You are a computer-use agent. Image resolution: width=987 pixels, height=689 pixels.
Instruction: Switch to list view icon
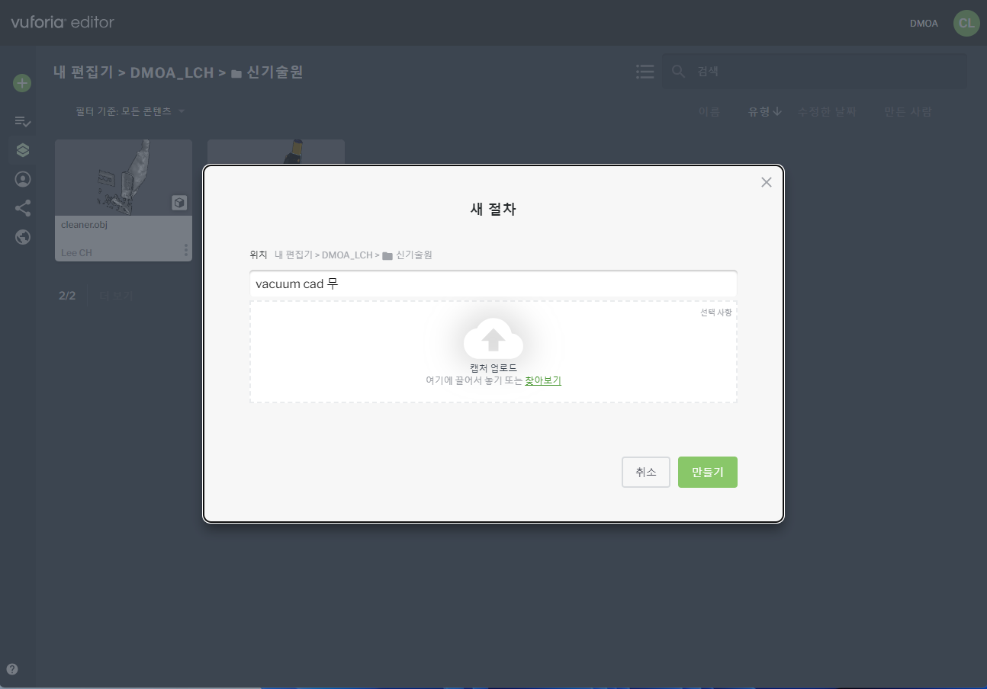[645, 72]
